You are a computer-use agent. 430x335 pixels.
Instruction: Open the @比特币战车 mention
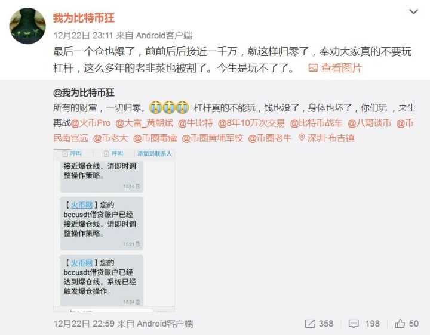(316, 123)
